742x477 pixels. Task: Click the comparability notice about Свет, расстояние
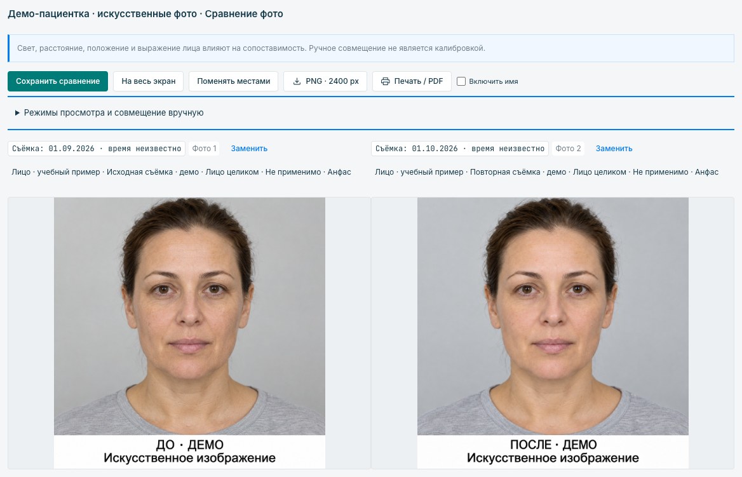coord(371,48)
